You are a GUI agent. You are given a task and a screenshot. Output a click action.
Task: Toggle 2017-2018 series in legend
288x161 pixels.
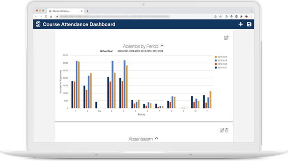221,57
